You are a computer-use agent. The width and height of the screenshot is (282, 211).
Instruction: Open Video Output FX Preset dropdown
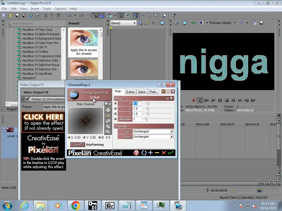pos(54,107)
